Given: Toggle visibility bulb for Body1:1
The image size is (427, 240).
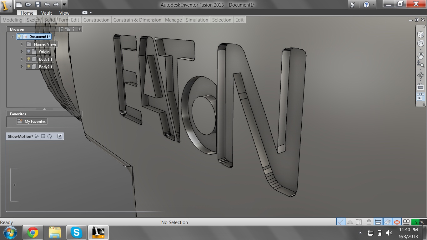Looking at the screenshot, I should tap(28, 59).
